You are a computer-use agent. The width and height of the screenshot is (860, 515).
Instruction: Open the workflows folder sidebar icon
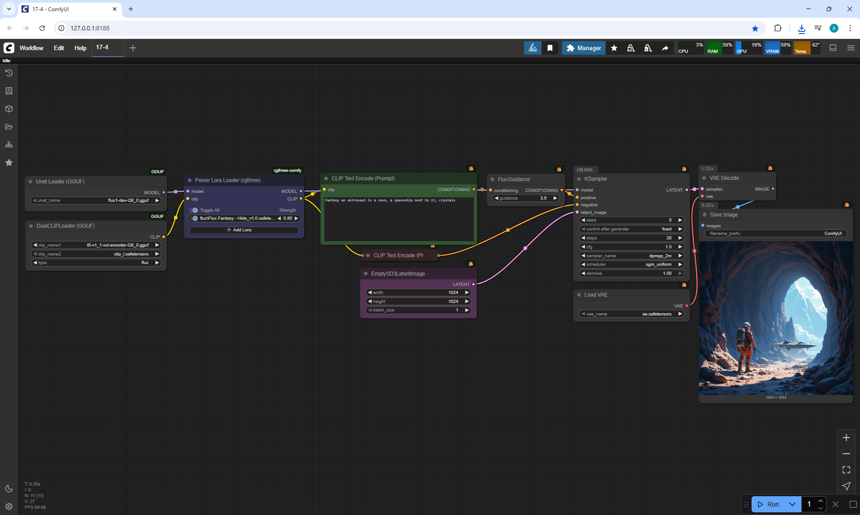[x=9, y=127]
